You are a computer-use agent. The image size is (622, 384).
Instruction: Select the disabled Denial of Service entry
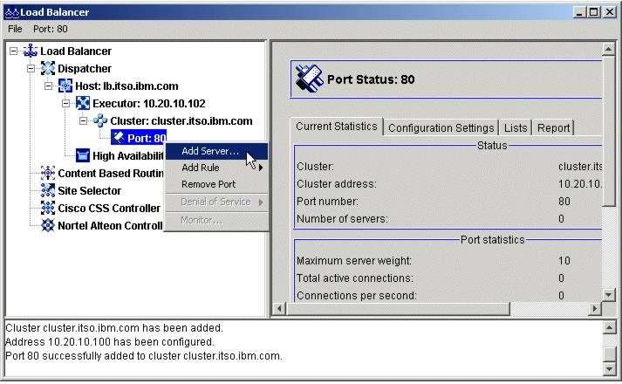pos(216,202)
